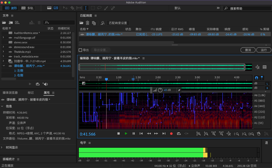This screenshot has height=168, width=272.
Task: Sort by ITU loudness column header
Action: coord(156,29)
